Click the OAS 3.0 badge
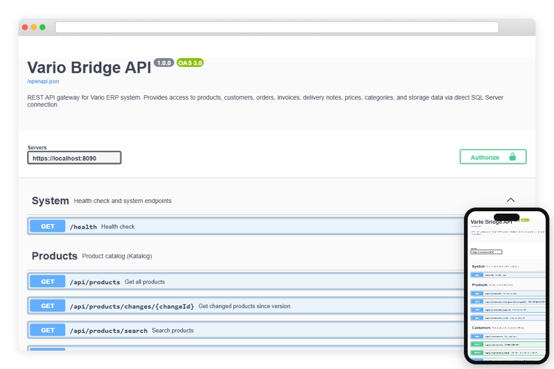The image size is (554, 369). [x=190, y=63]
